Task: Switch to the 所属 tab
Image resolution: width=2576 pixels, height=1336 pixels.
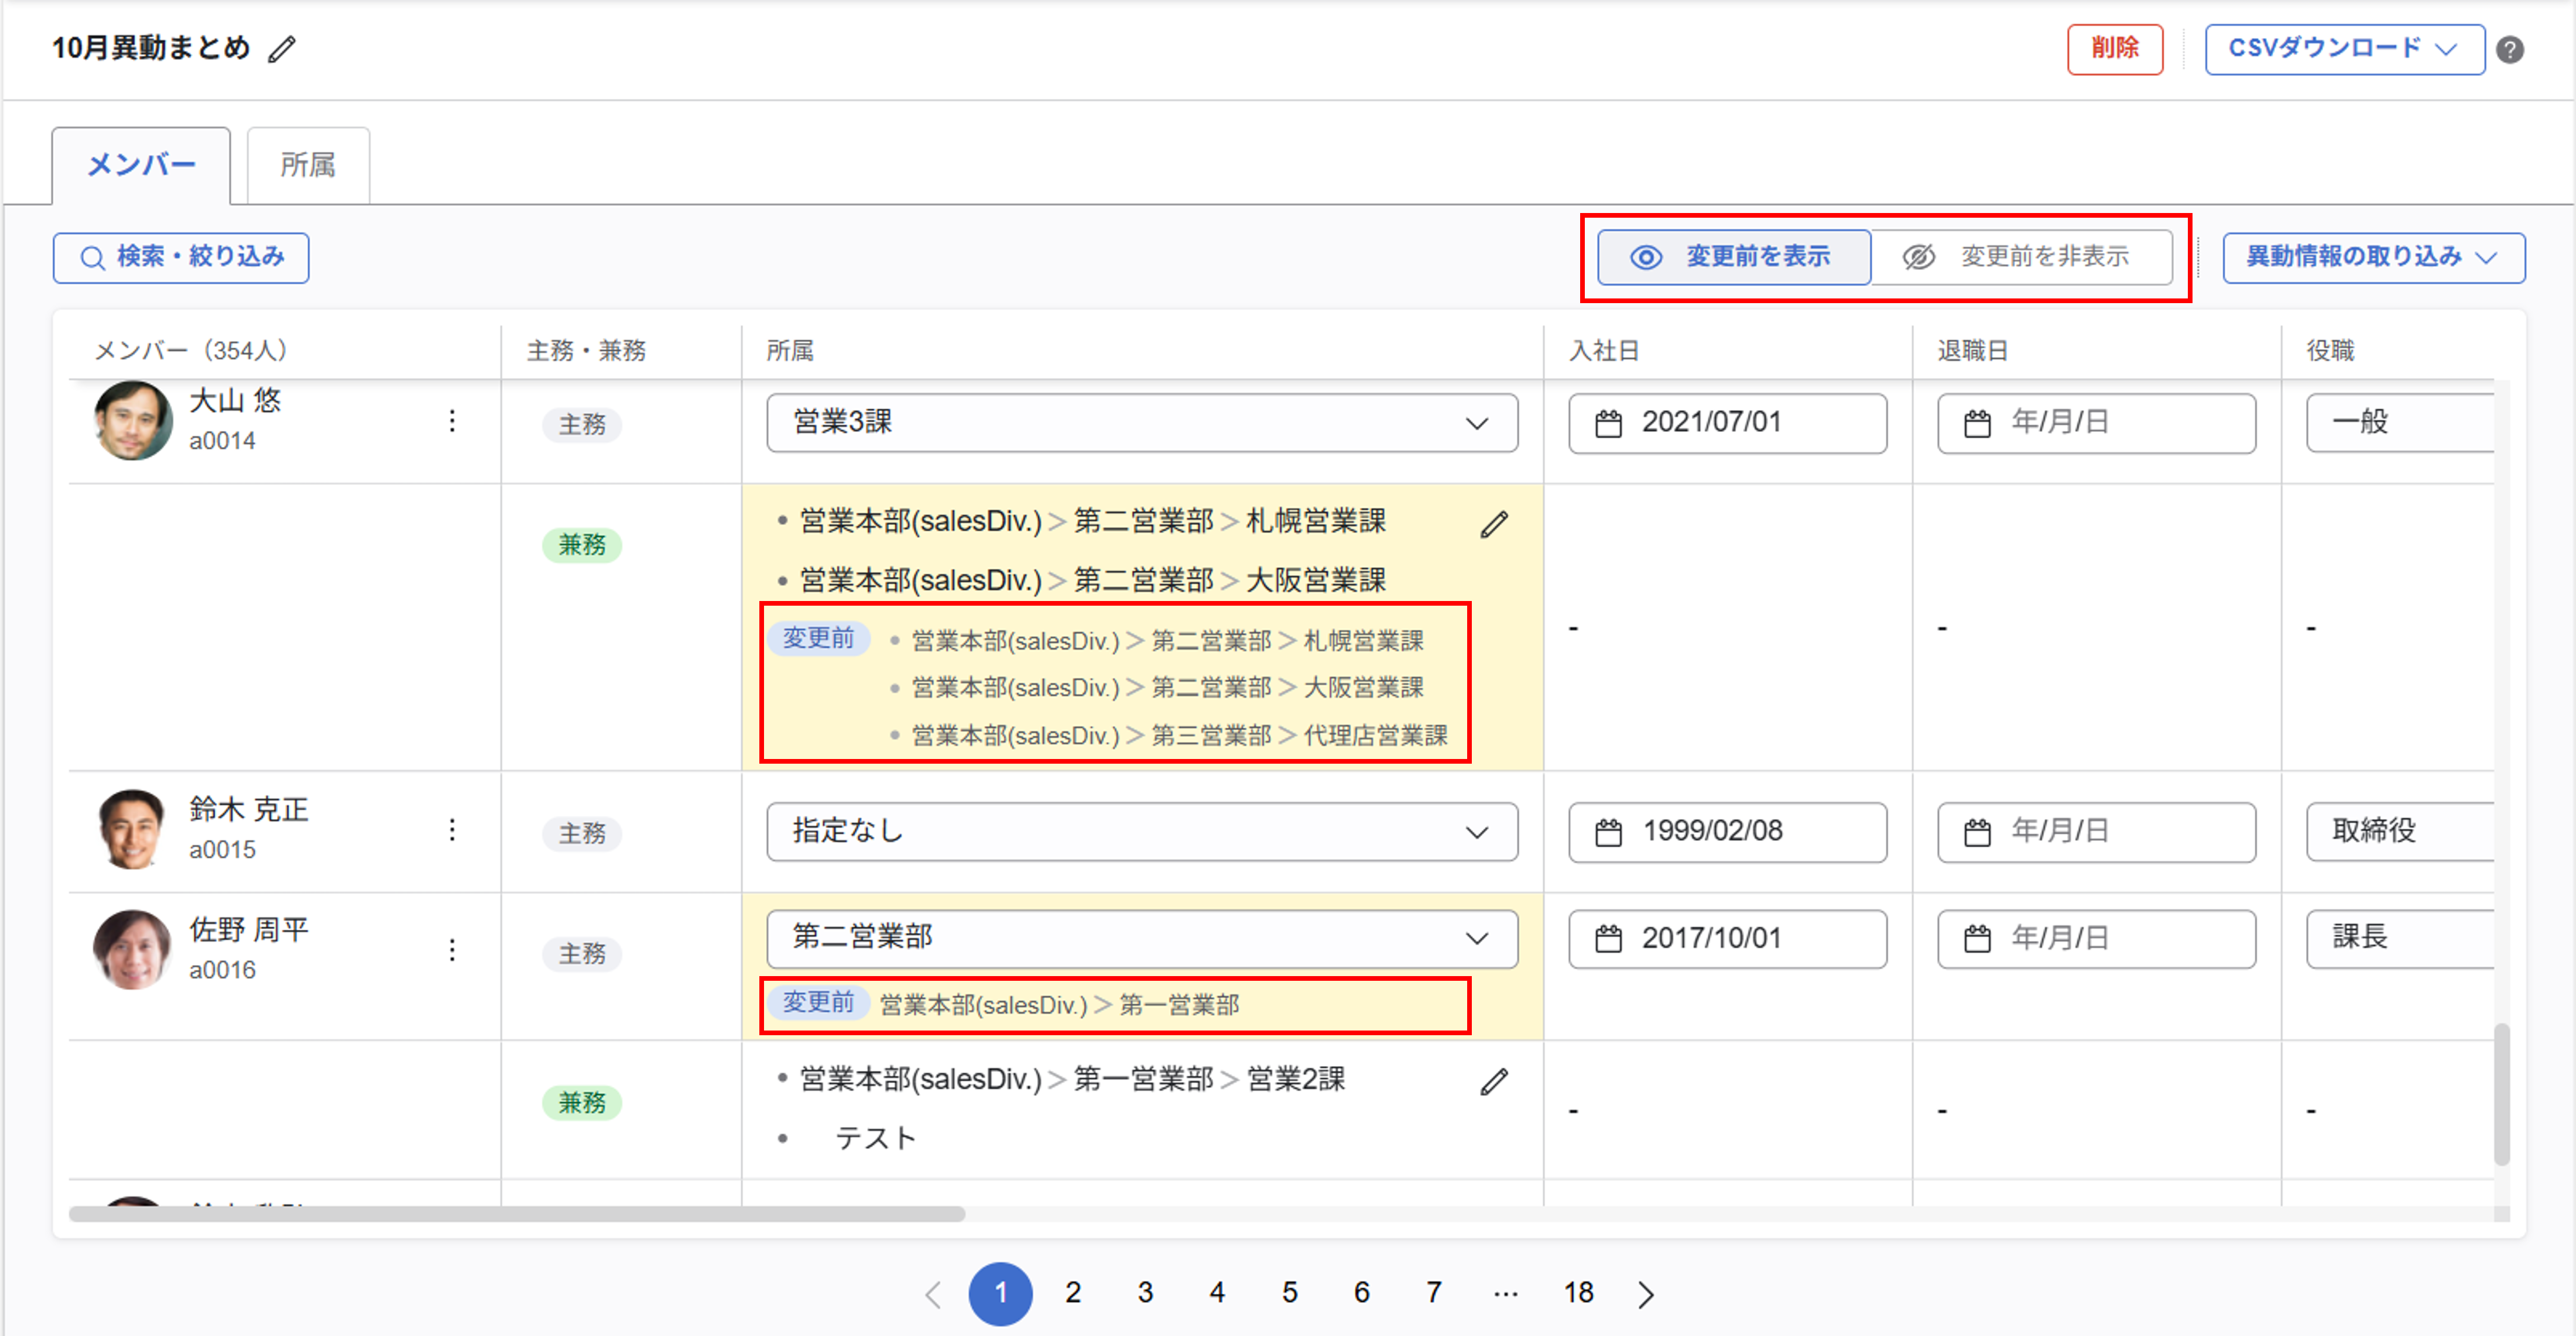Action: (307, 165)
